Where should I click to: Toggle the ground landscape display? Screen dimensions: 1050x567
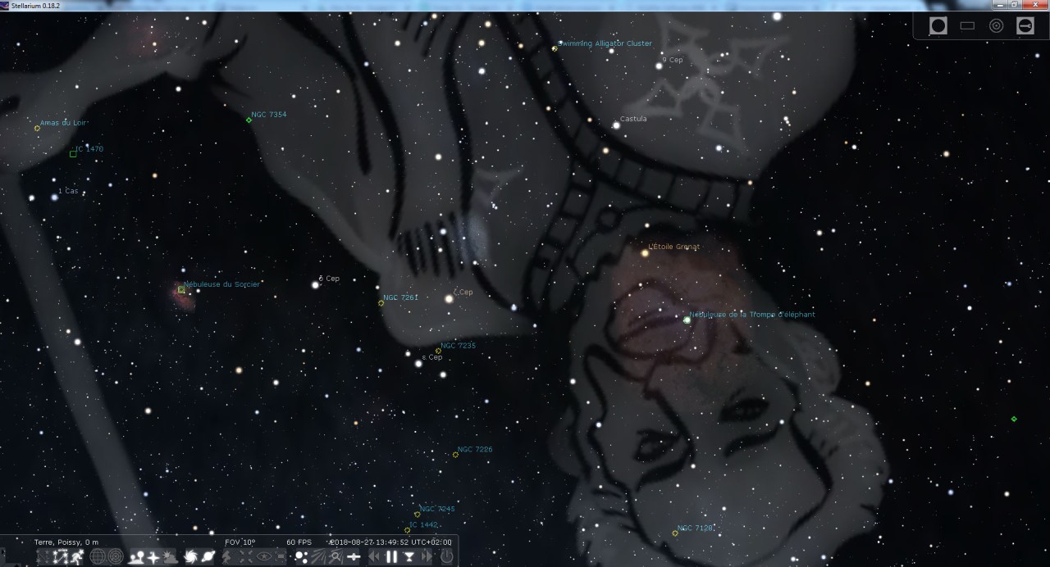[136, 557]
